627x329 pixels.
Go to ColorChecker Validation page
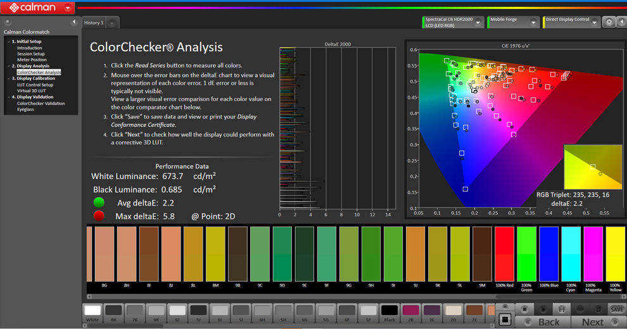tap(41, 103)
